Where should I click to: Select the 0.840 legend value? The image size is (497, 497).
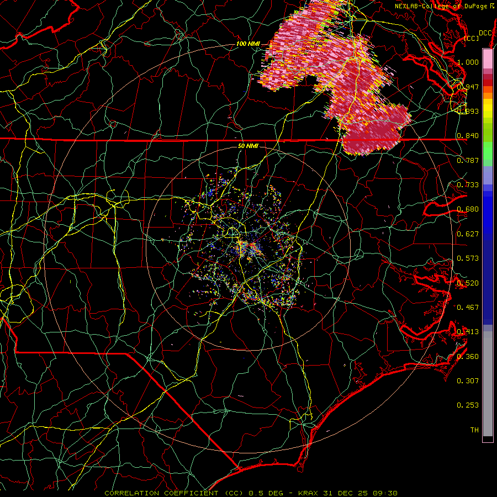pyautogui.click(x=468, y=136)
